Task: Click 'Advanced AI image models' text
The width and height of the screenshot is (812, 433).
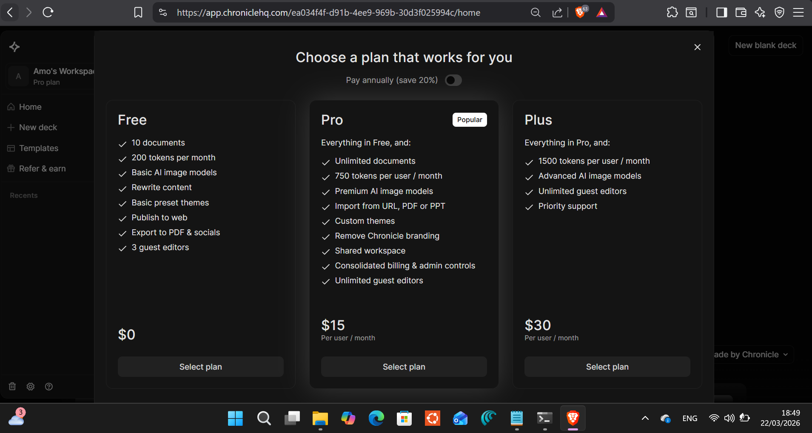Action: coord(590,176)
